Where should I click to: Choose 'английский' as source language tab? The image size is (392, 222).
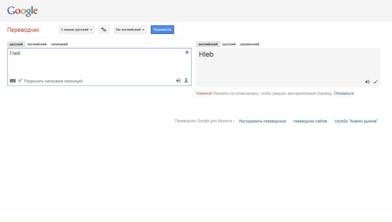37,44
